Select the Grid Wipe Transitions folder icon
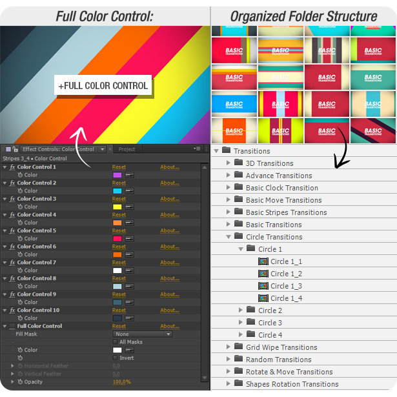 tap(238, 347)
